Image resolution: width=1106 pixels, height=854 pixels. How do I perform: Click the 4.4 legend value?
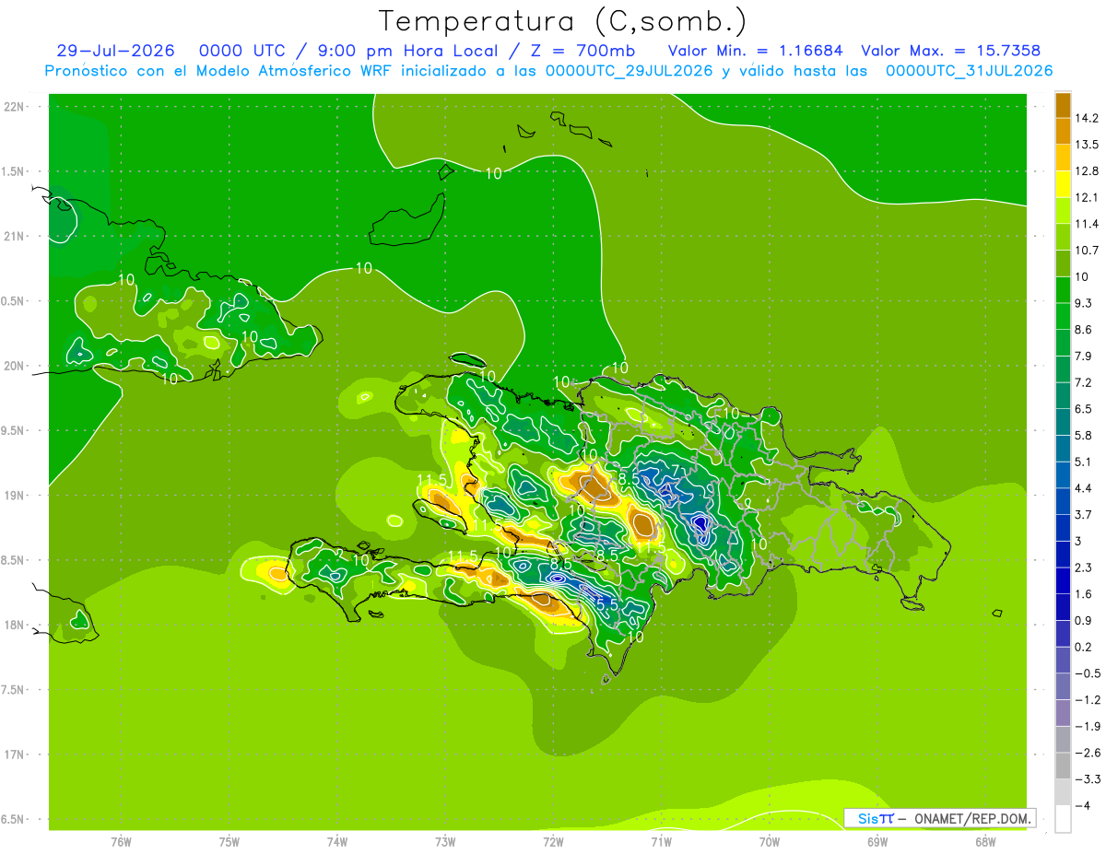1085,487
